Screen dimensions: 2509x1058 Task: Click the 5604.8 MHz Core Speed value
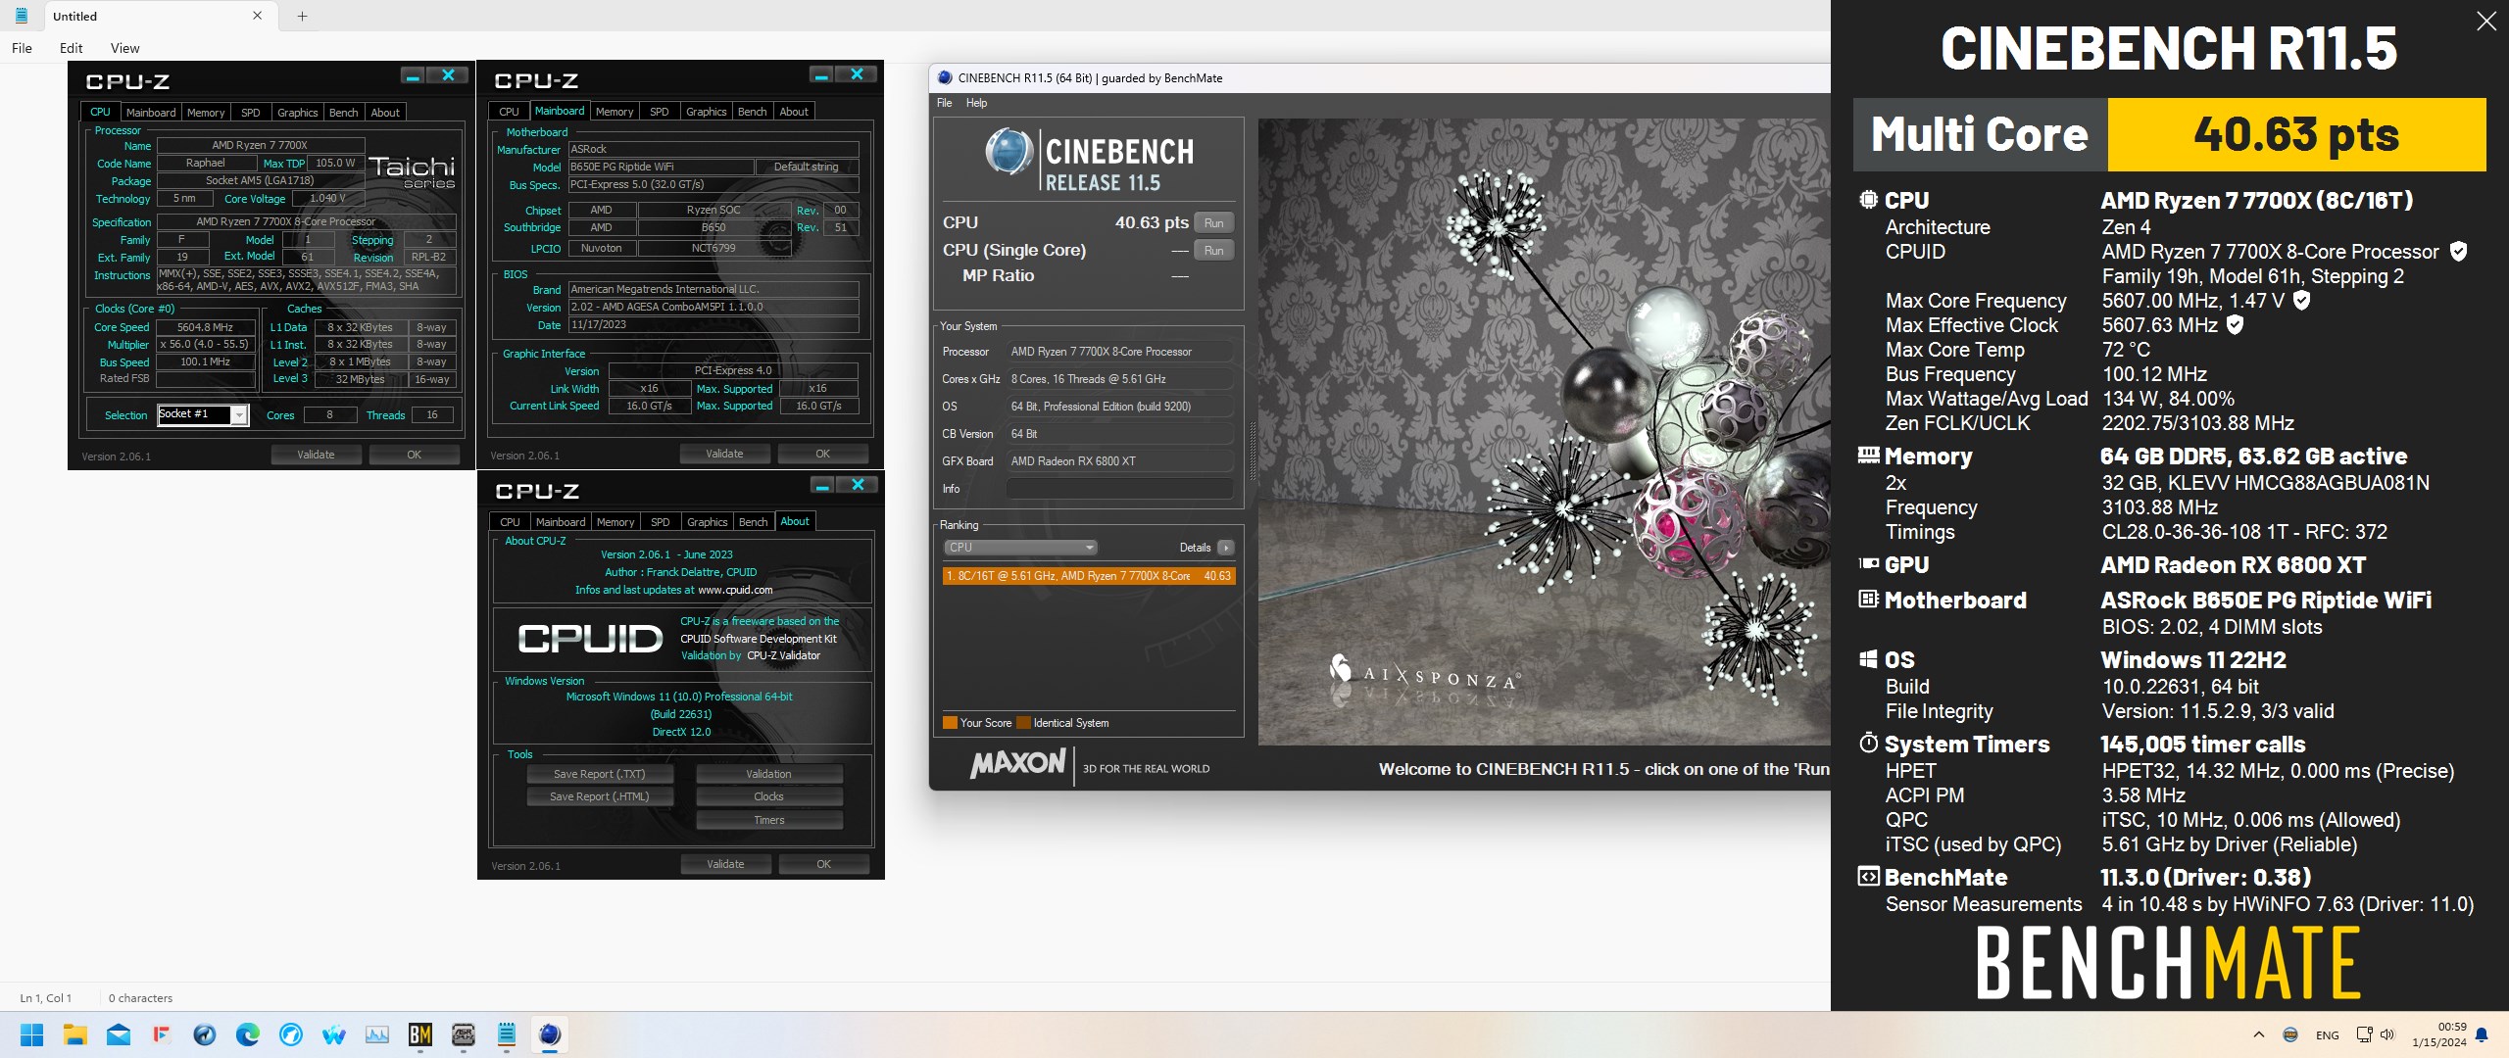[205, 327]
